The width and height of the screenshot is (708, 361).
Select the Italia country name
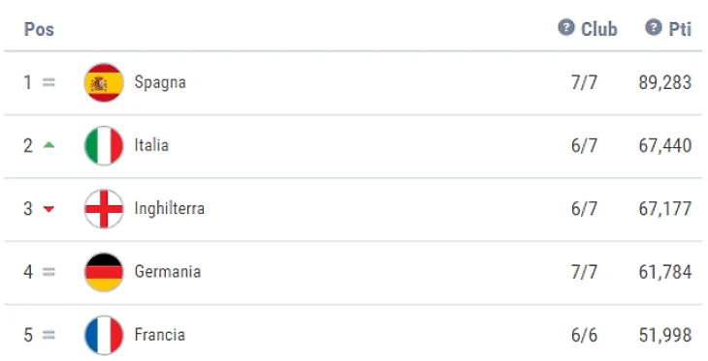pyautogui.click(x=151, y=145)
